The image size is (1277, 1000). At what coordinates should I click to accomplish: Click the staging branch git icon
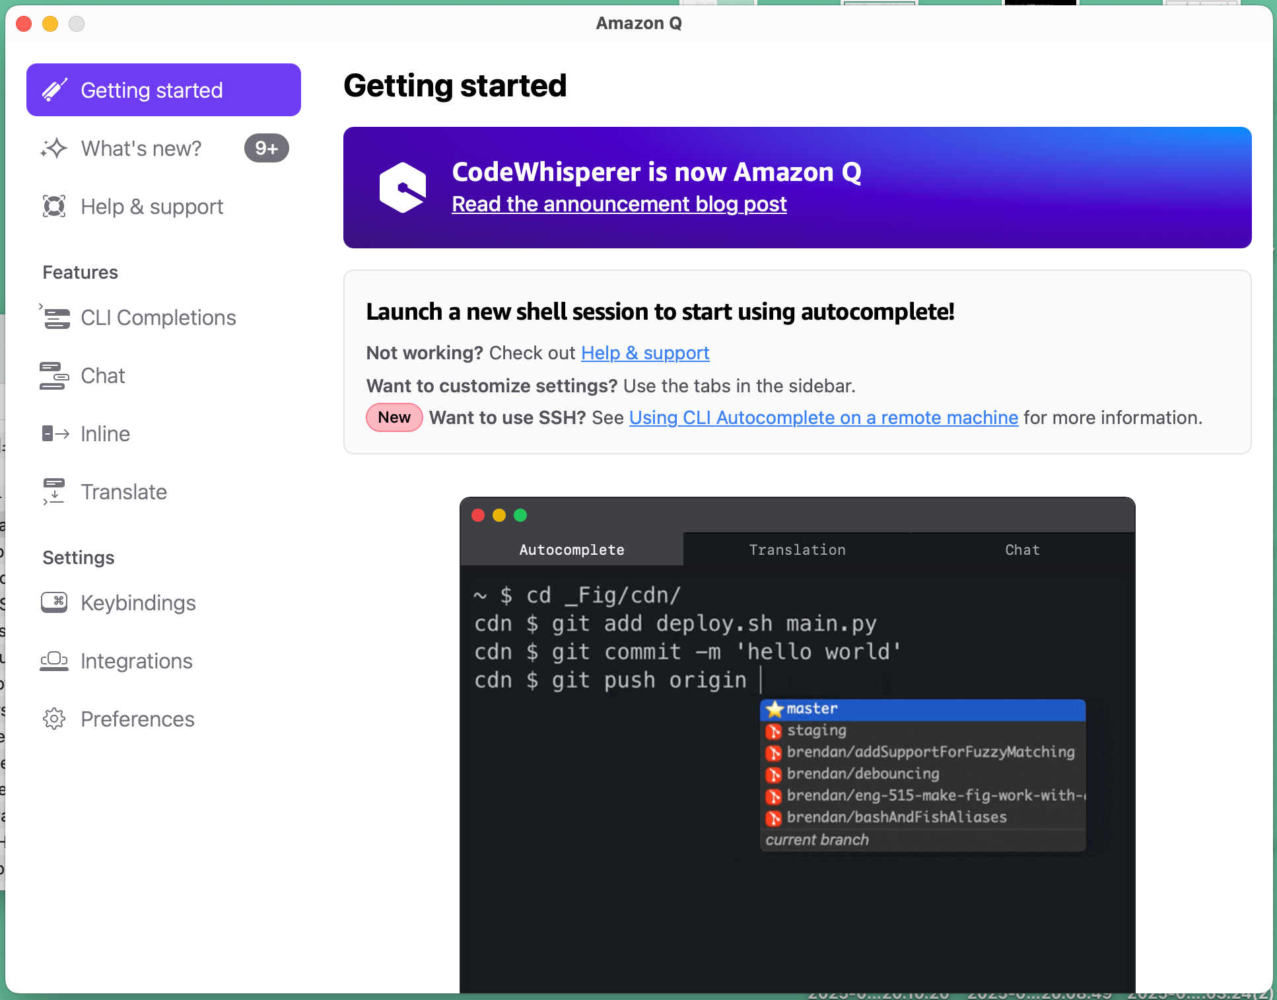[x=774, y=731]
